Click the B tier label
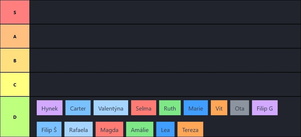Viewport: 301px width, 137px height. tap(15, 61)
